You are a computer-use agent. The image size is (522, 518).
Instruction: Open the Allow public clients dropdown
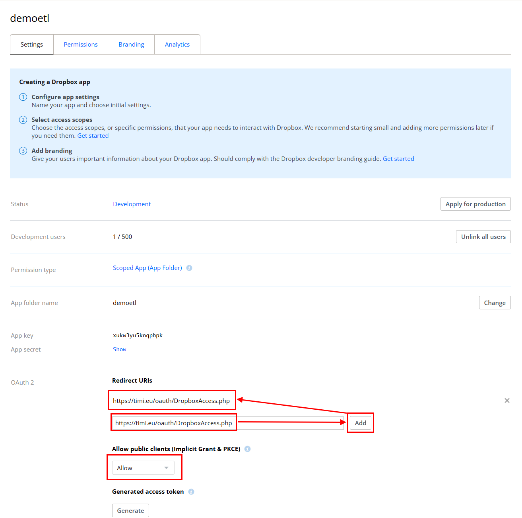tap(143, 468)
